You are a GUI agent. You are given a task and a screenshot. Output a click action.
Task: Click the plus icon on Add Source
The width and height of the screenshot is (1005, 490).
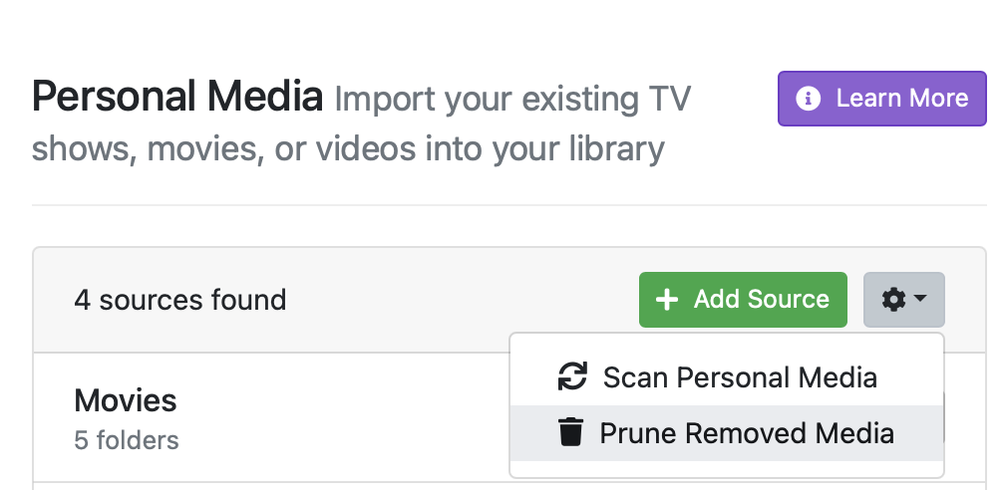pos(666,300)
